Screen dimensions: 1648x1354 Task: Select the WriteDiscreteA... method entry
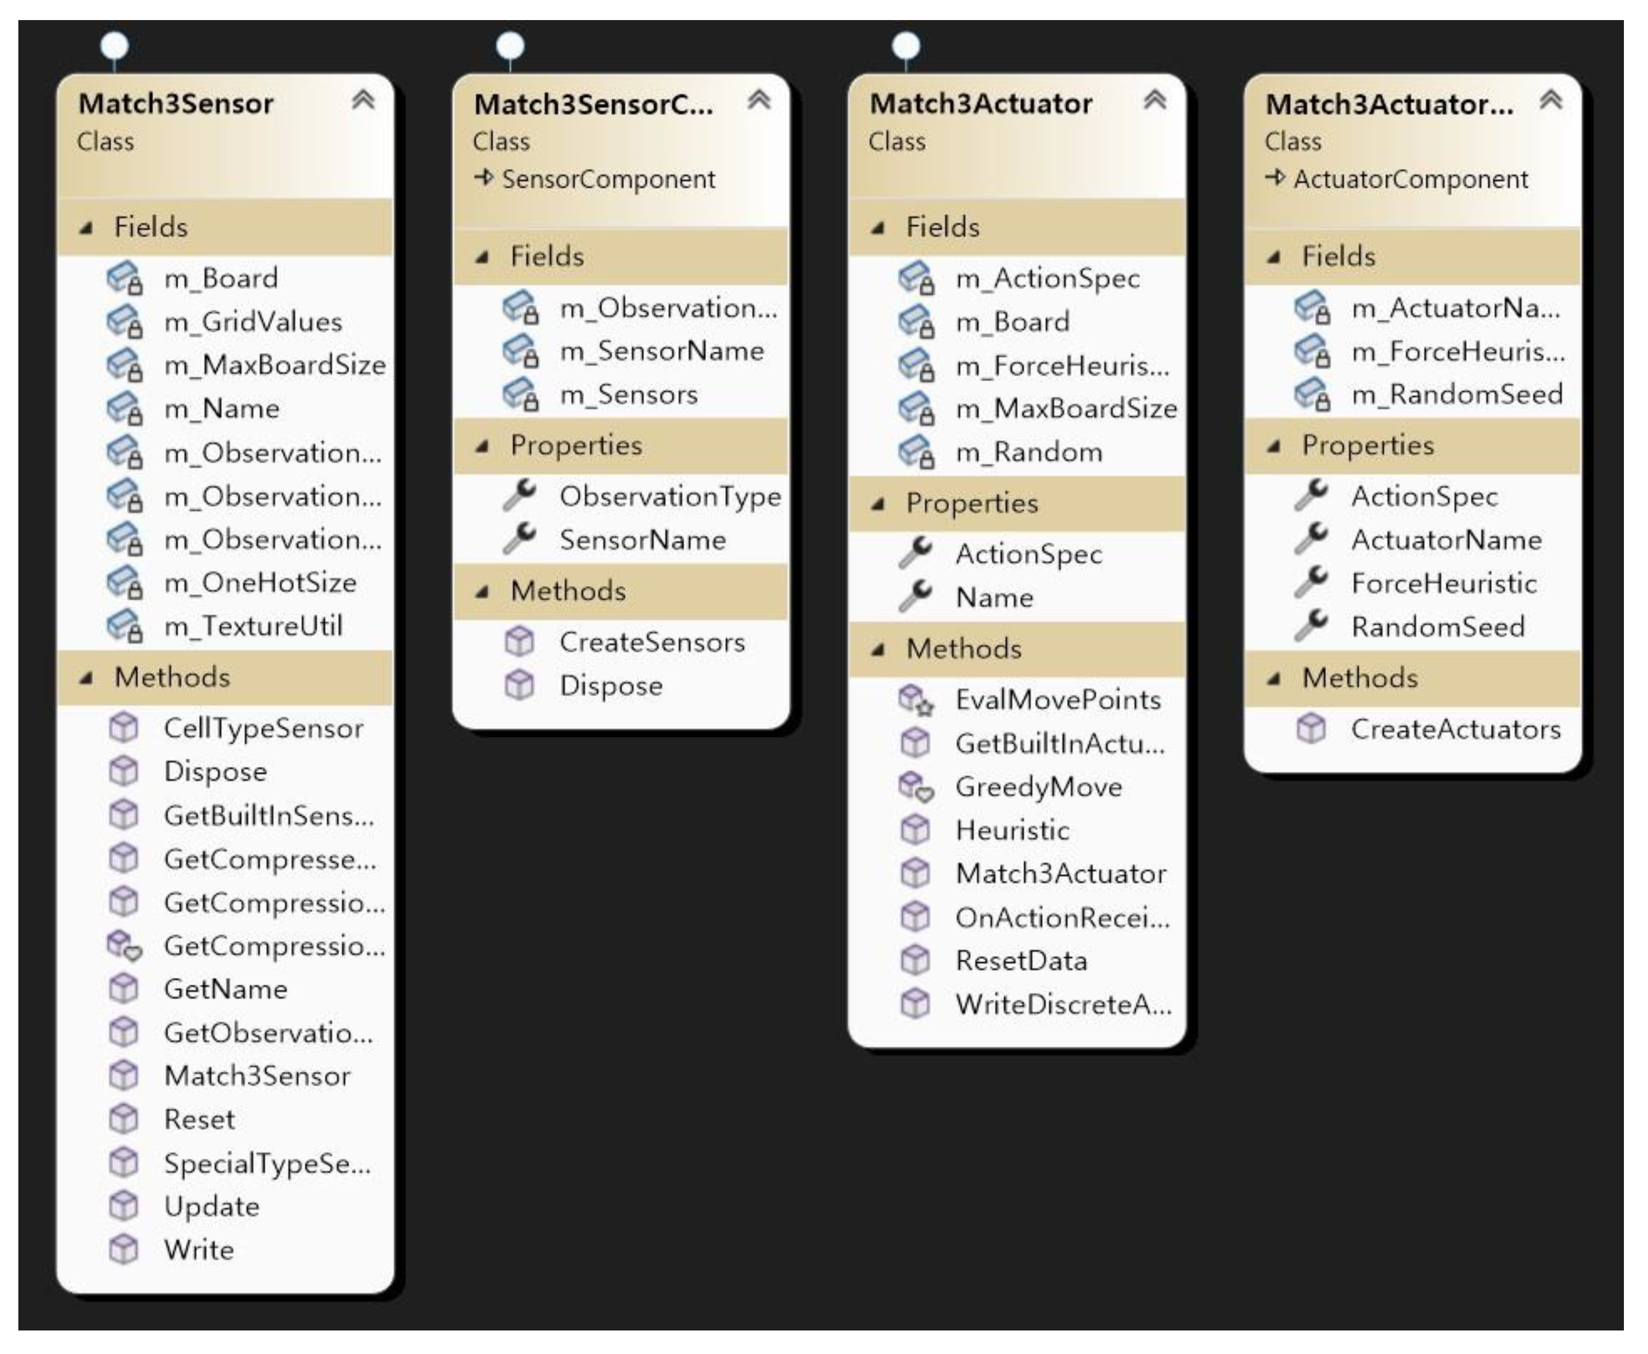[x=1063, y=1005]
